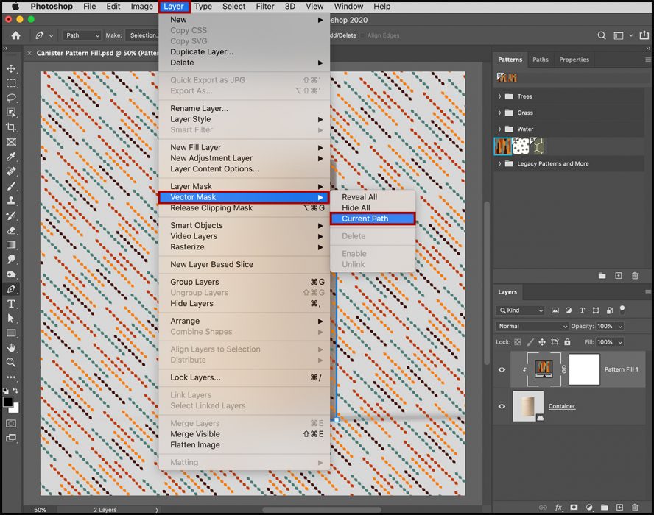This screenshot has height=515, width=654.
Task: Open the Normal blend mode dropdown
Action: coord(532,326)
